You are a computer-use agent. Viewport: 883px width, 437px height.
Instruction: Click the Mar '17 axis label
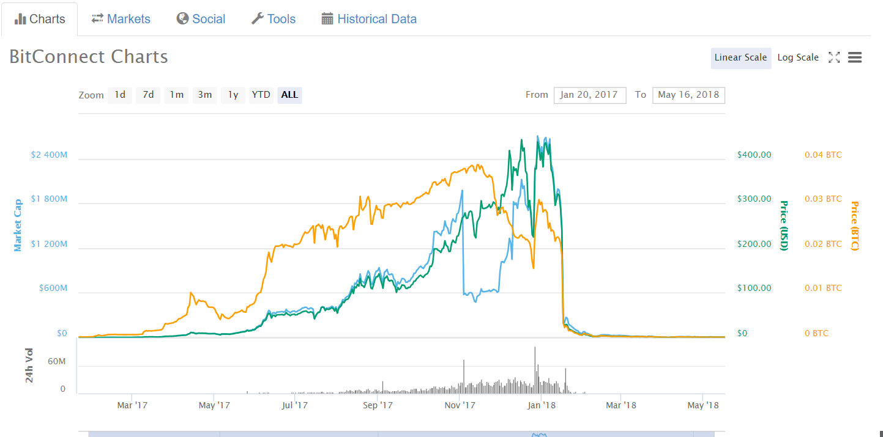[133, 405]
